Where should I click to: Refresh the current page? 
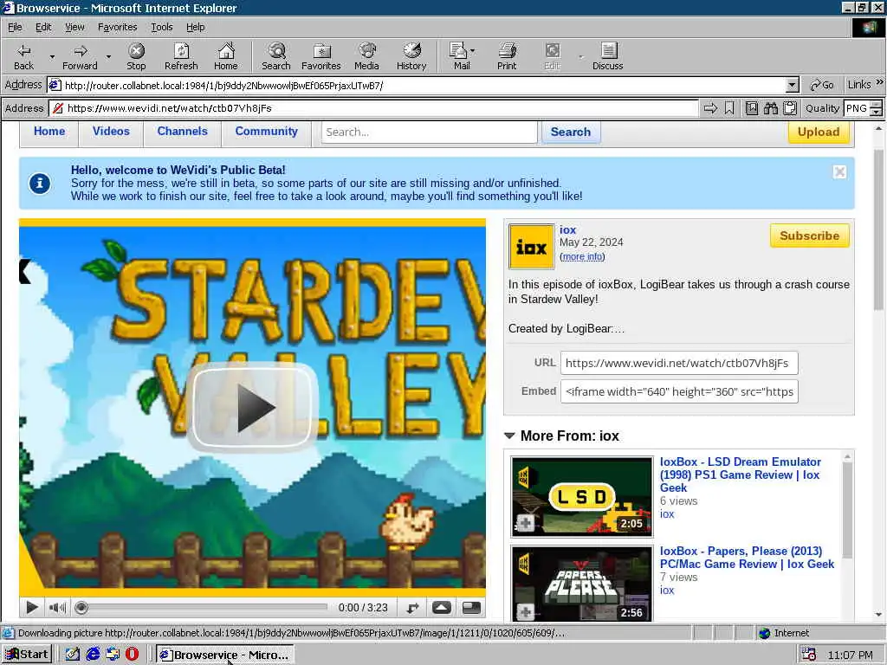tap(181, 56)
